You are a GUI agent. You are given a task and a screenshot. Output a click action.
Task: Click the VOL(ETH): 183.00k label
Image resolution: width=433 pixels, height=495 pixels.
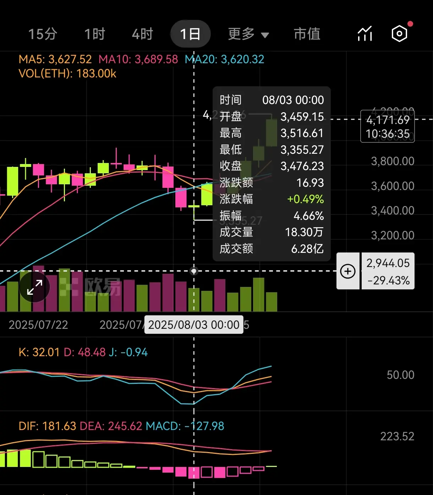pyautogui.click(x=67, y=74)
